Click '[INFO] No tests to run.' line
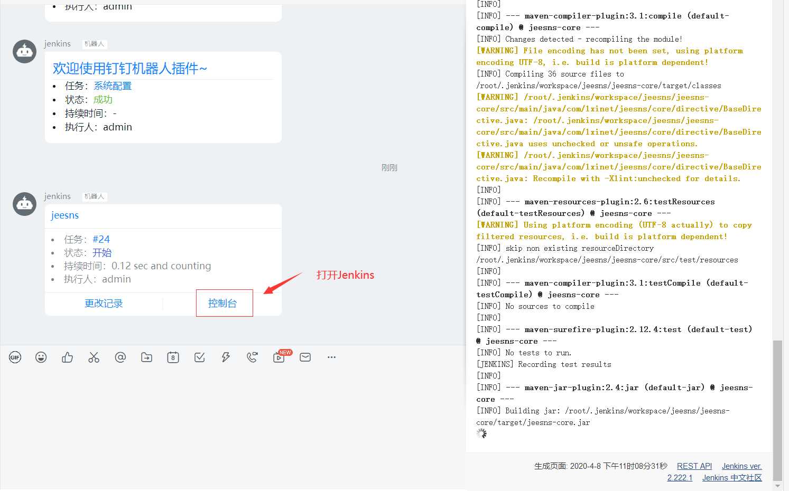Viewport: 789px width, 491px height. pos(524,353)
